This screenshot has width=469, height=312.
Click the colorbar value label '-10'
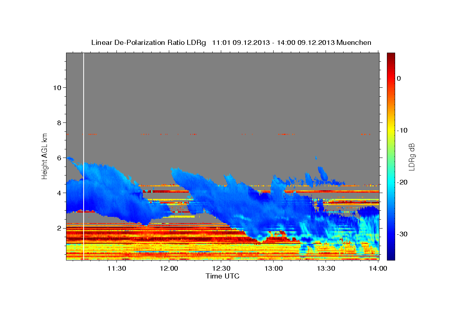(402, 130)
